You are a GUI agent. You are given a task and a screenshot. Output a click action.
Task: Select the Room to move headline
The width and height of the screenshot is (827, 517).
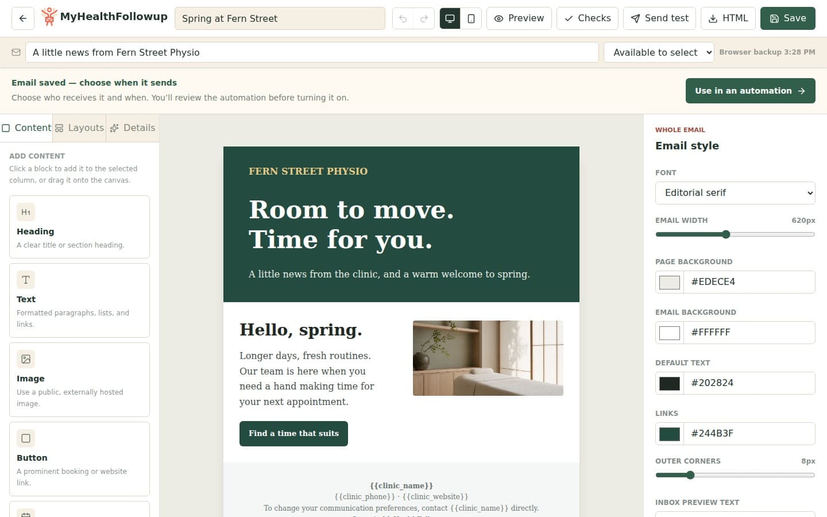[x=351, y=225]
